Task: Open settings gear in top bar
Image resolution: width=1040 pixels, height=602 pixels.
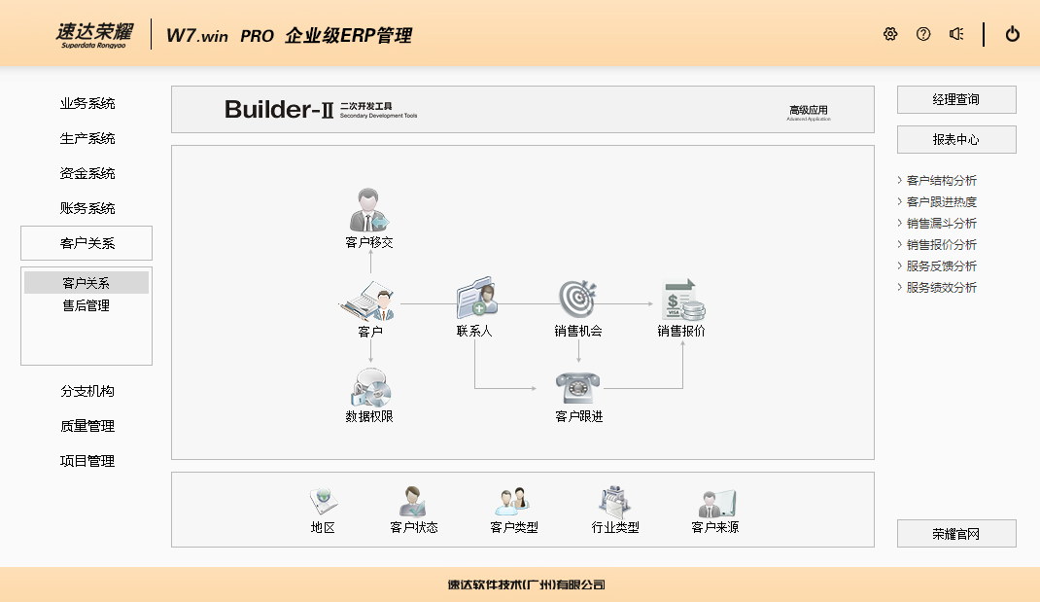Action: coord(890,34)
